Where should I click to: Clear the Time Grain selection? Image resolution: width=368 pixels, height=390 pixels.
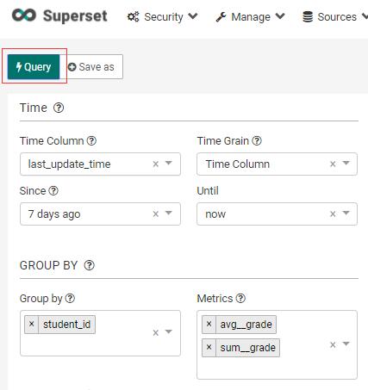[333, 164]
